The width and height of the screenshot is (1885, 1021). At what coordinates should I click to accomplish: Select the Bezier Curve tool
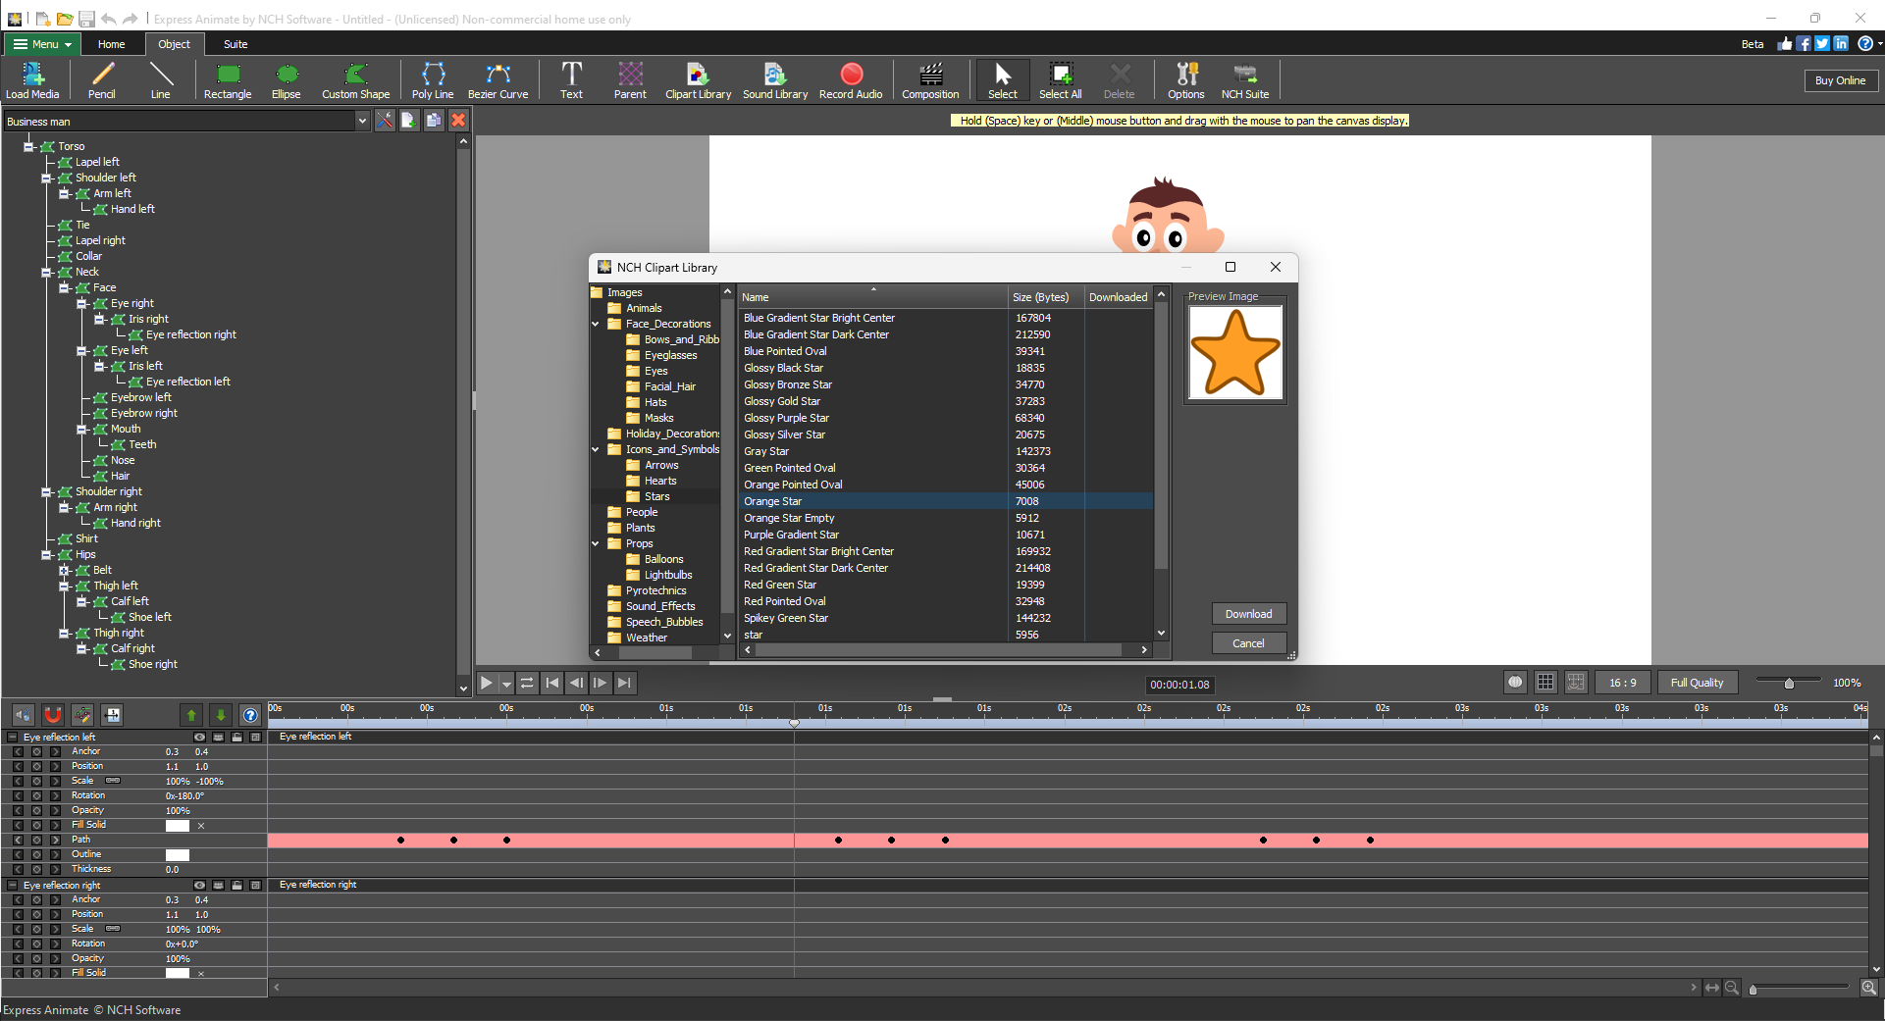(x=498, y=79)
